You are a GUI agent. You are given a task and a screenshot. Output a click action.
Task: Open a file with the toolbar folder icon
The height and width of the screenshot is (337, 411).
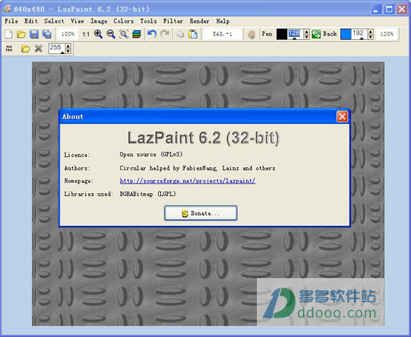point(21,34)
